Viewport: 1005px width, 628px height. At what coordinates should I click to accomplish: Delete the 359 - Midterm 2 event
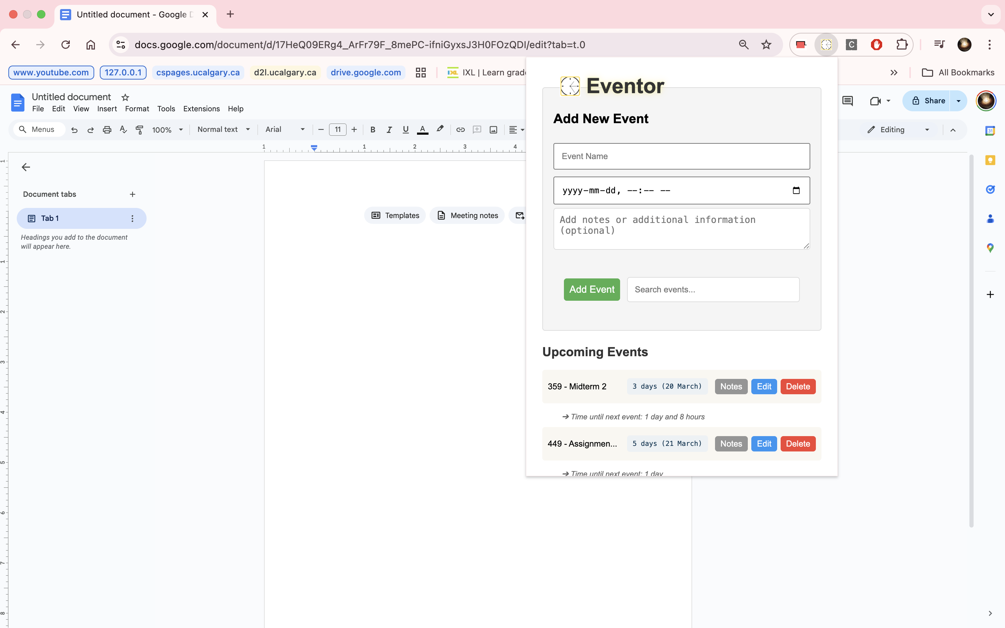(x=797, y=387)
